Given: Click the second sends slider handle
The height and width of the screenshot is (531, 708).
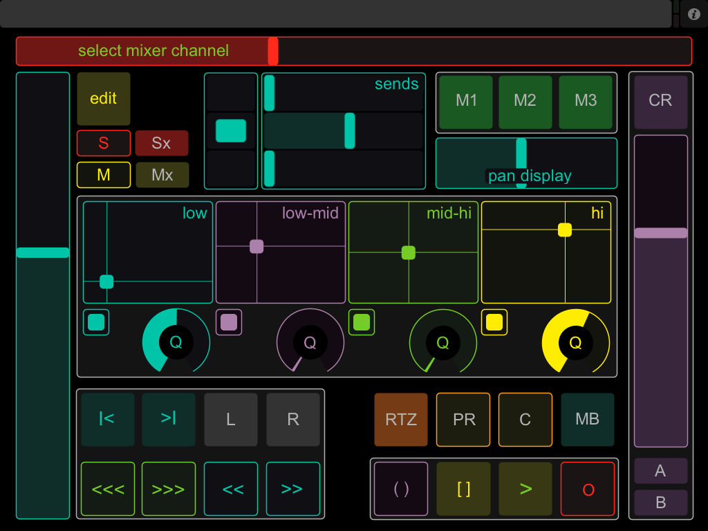Looking at the screenshot, I should (x=349, y=131).
